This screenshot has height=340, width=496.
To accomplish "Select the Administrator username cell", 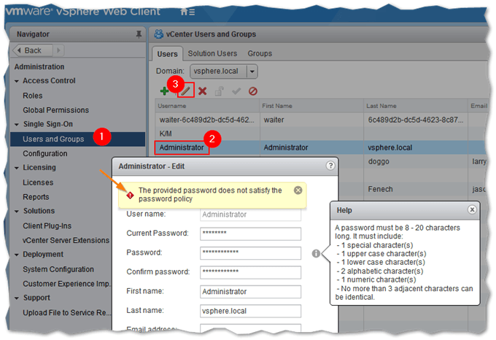I will point(182,147).
